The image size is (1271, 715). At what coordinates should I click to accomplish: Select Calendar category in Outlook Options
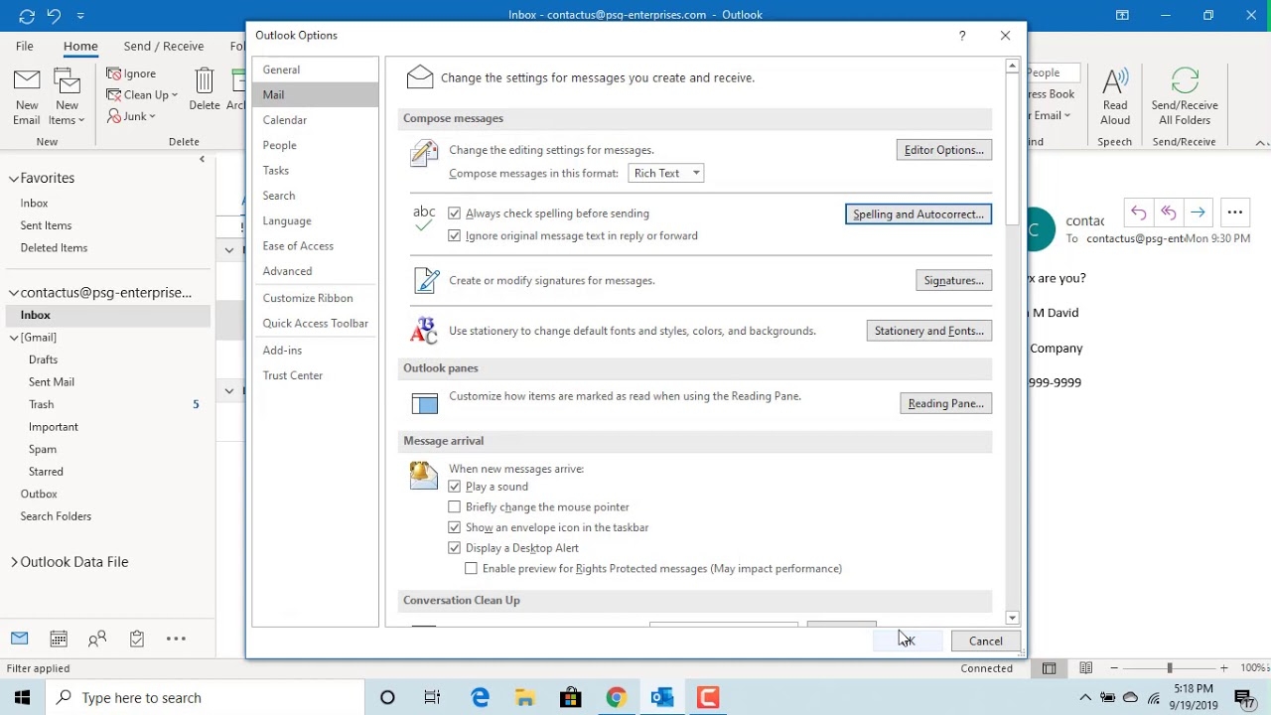coord(285,120)
